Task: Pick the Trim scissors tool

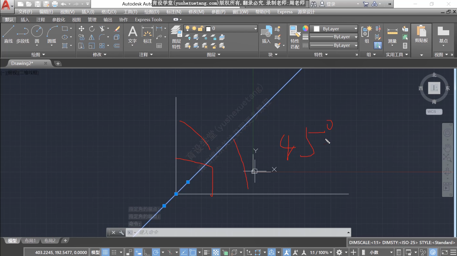Action: (x=102, y=29)
